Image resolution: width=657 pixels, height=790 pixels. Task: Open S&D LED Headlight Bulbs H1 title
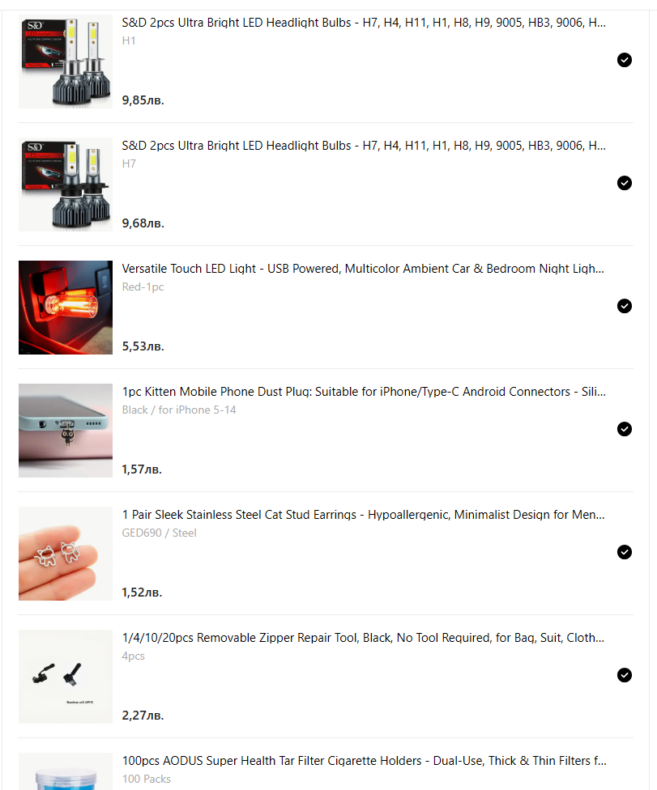coord(364,23)
